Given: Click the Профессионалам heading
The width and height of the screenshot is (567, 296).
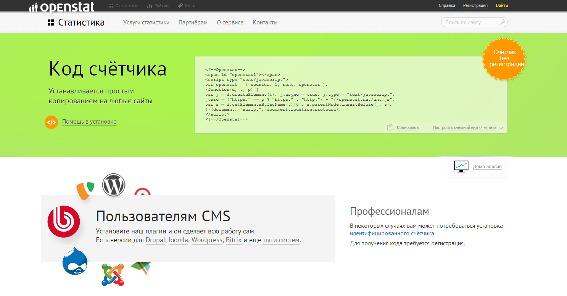Looking at the screenshot, I should (389, 212).
